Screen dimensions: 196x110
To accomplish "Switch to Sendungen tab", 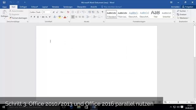I will [x=68, y=7].
